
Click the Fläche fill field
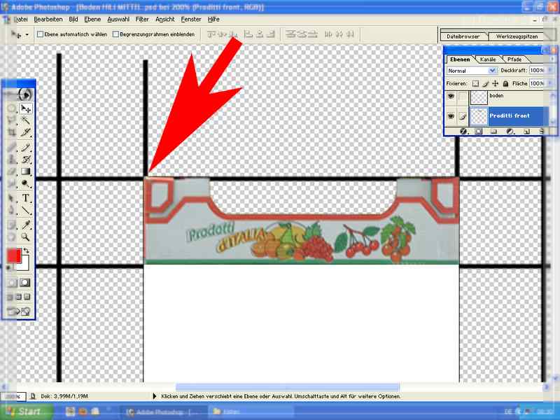tap(536, 83)
